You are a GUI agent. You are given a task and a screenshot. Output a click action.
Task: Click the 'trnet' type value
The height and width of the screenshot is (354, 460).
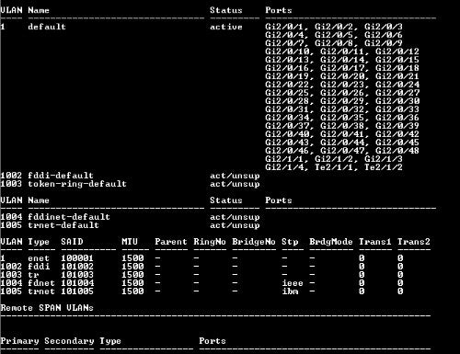pos(41,291)
